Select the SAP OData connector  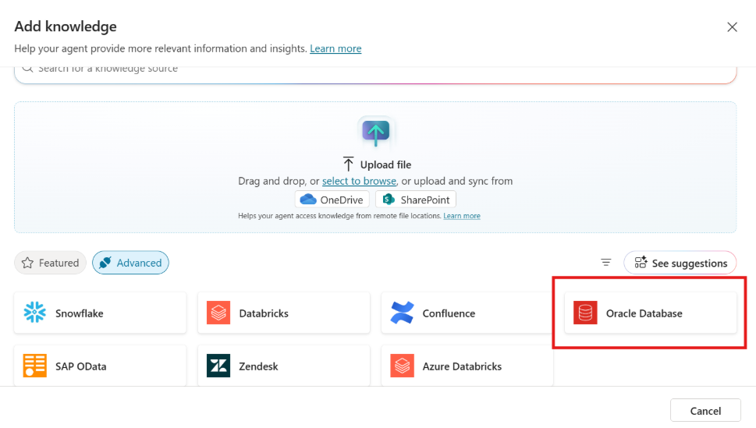tap(101, 366)
